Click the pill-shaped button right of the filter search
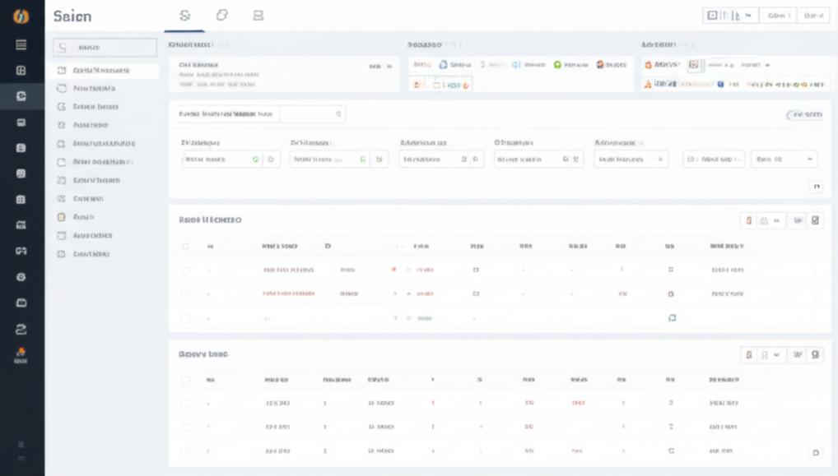Viewport: 838px width, 476px height. (x=804, y=115)
